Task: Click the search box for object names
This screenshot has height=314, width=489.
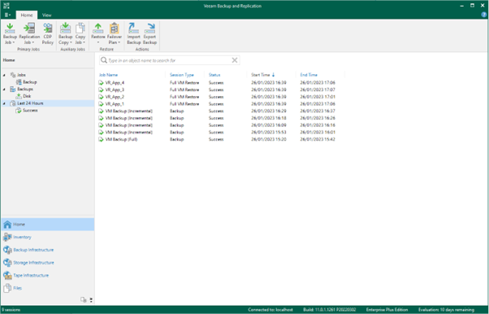Action: pyautogui.click(x=169, y=60)
